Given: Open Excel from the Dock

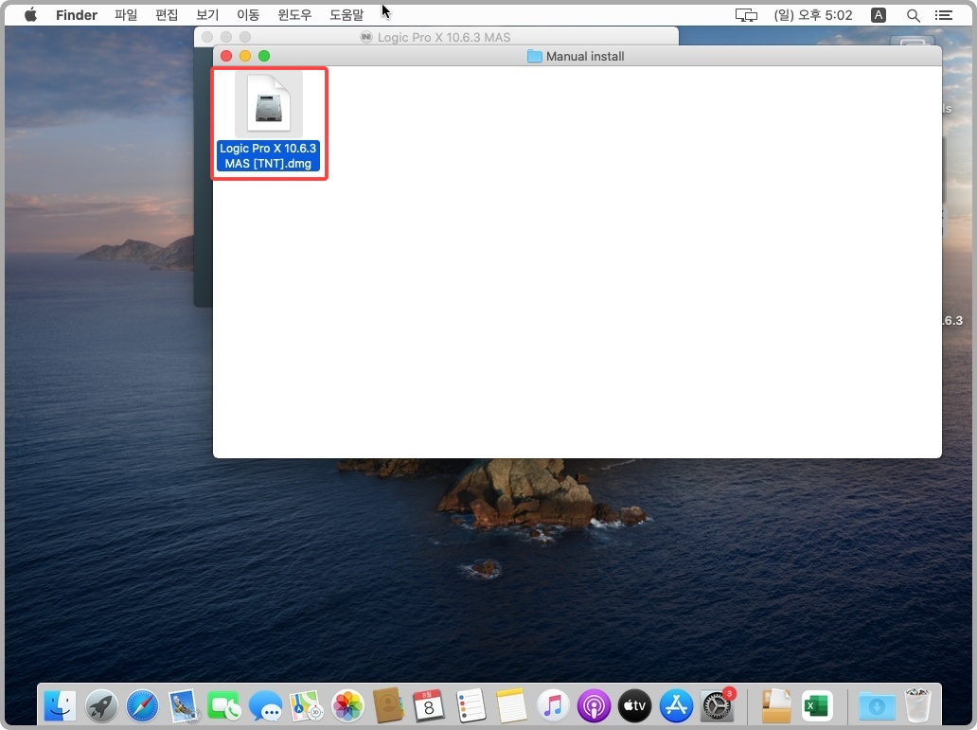Looking at the screenshot, I should click(817, 706).
